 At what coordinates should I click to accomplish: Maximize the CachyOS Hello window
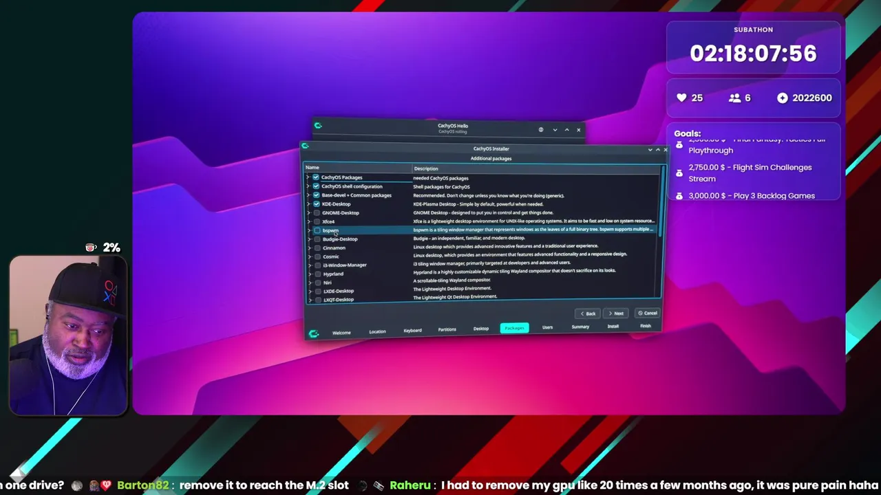[566, 129]
